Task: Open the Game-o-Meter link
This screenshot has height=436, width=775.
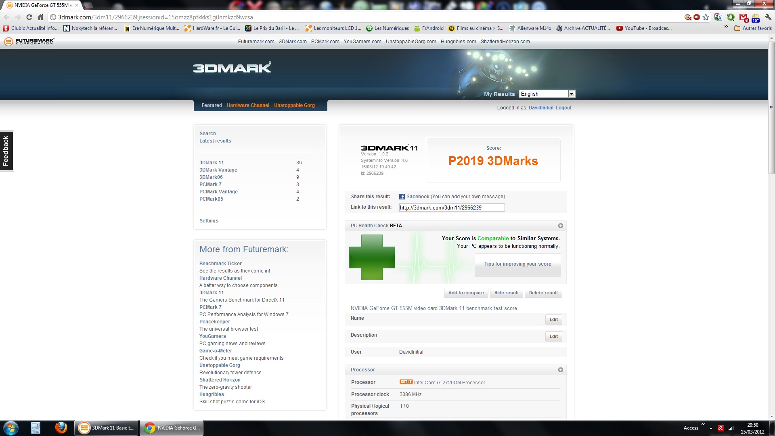Action: (216, 351)
